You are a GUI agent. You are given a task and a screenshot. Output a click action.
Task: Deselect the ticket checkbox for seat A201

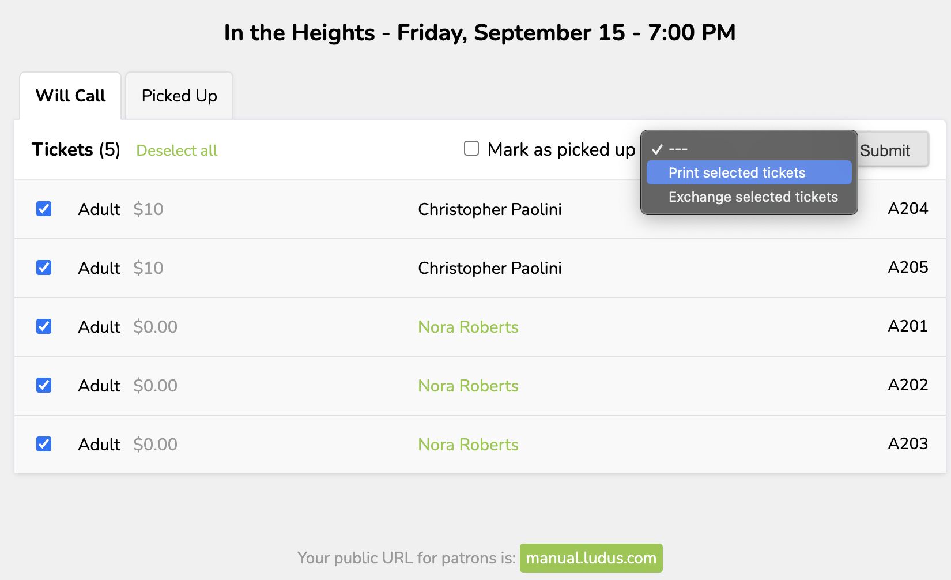[x=44, y=326]
